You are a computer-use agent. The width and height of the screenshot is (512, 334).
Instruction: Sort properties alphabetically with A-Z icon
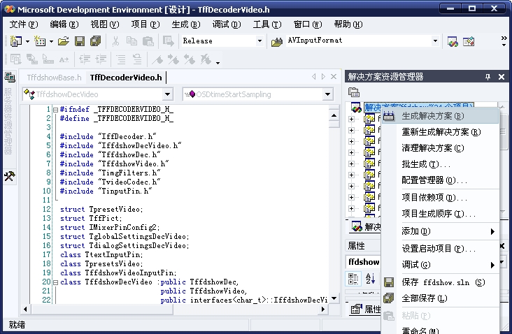click(370, 279)
